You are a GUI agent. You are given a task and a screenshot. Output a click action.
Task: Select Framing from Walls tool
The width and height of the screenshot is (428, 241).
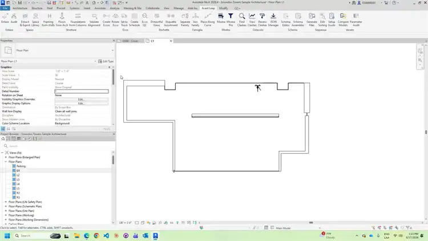coord(49,20)
